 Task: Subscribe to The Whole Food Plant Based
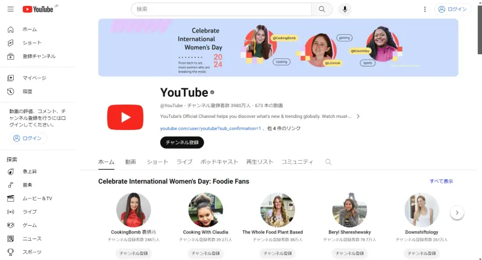[x=278, y=253]
